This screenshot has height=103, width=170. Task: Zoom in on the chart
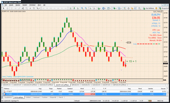pos(82,8)
